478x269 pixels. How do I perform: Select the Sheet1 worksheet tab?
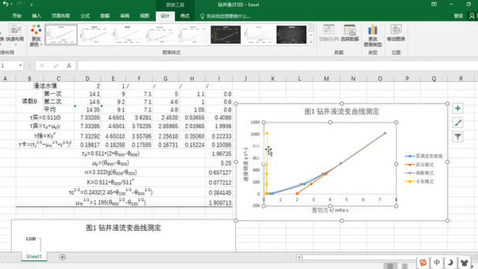(x=34, y=256)
